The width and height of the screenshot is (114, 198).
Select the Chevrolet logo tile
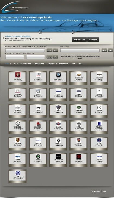78,78
